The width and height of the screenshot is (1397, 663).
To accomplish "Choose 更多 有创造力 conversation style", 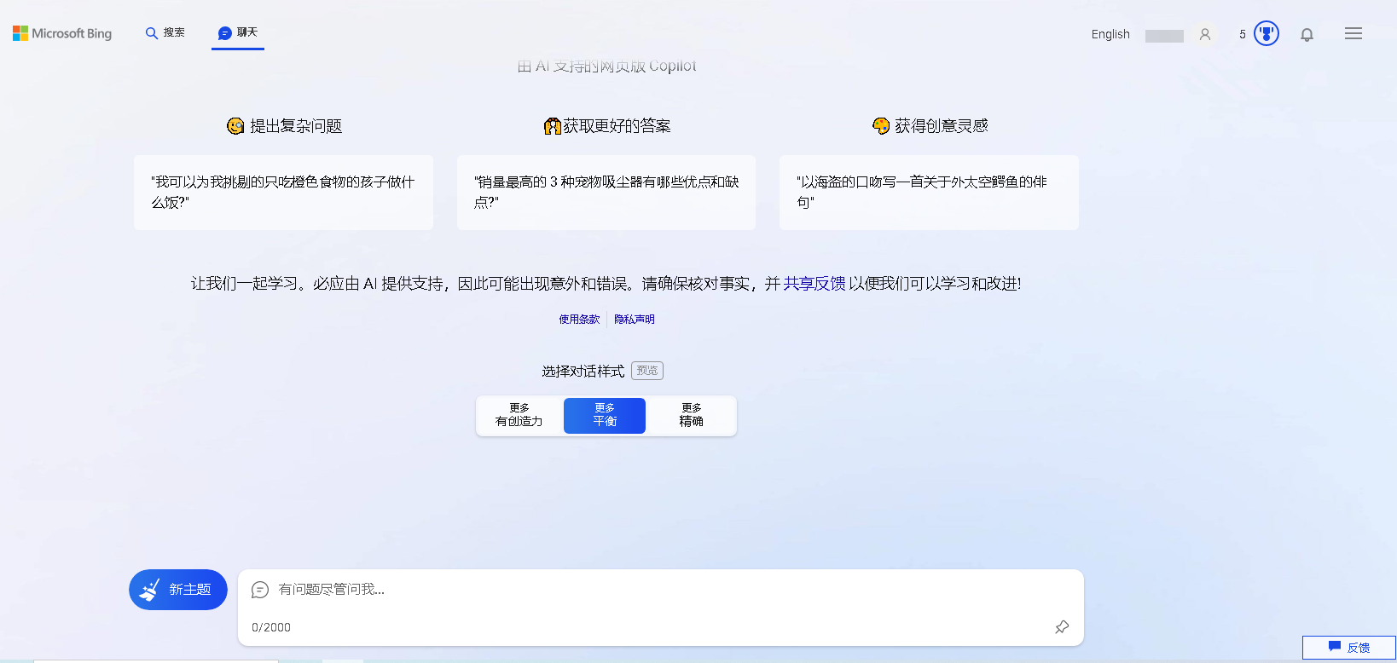I will 519,415.
